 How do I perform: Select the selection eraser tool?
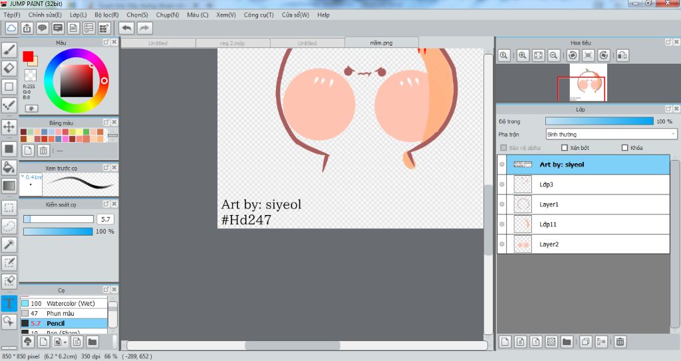click(x=9, y=281)
